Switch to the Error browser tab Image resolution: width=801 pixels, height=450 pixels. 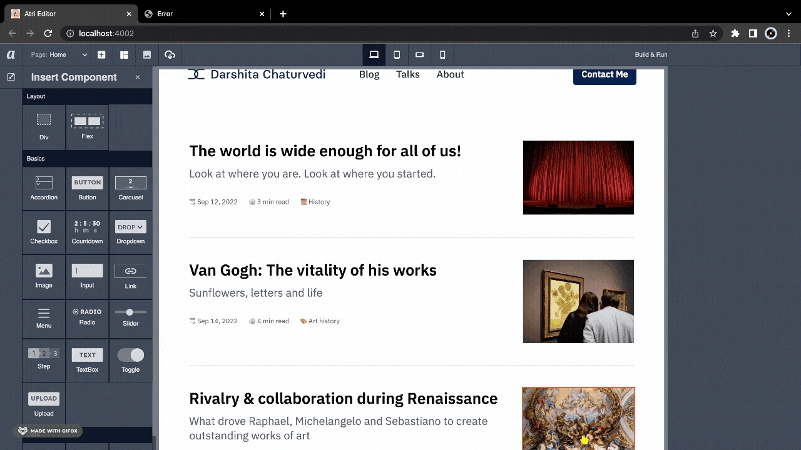[203, 14]
